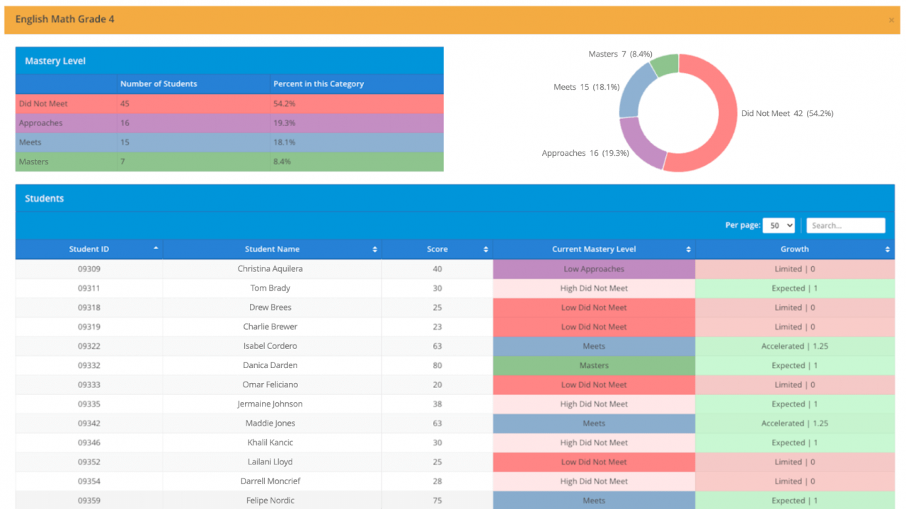The width and height of the screenshot is (906, 509).
Task: Click Isabel Cordero's Accelerated growth cell
Action: (x=794, y=345)
